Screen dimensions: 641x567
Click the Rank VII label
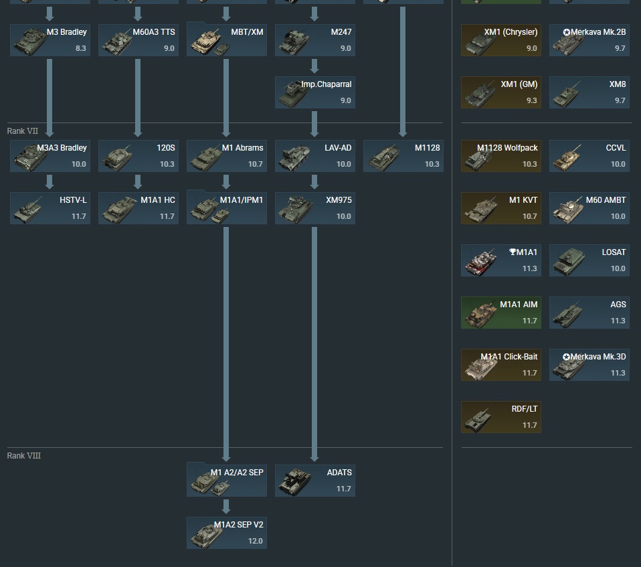tap(23, 131)
